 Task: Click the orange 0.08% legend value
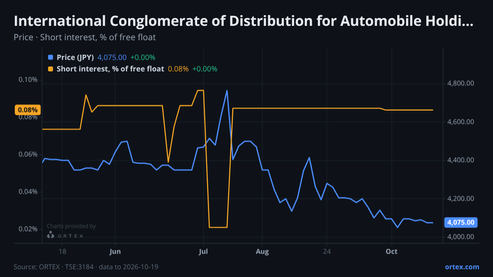[178, 69]
